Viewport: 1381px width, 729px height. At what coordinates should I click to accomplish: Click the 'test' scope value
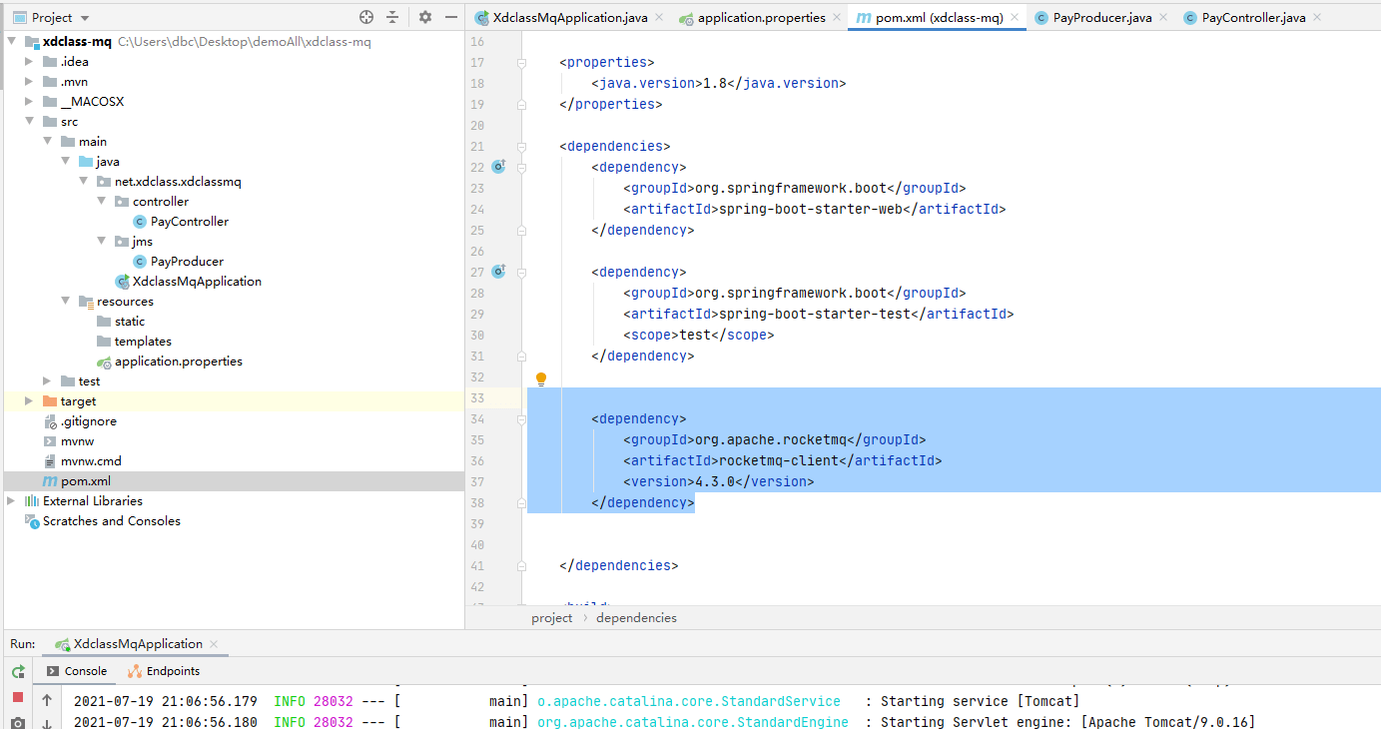(x=695, y=336)
